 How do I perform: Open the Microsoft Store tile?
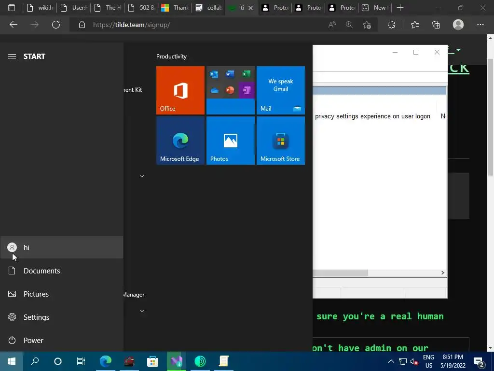coord(281,141)
